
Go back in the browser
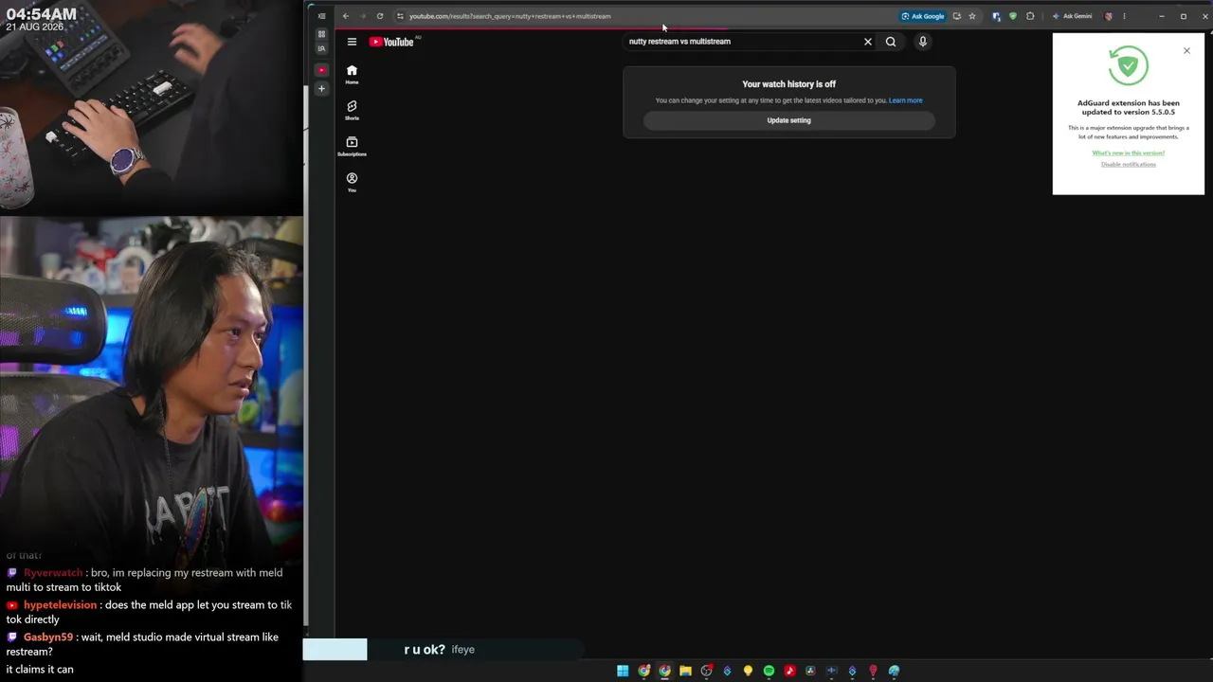point(345,16)
